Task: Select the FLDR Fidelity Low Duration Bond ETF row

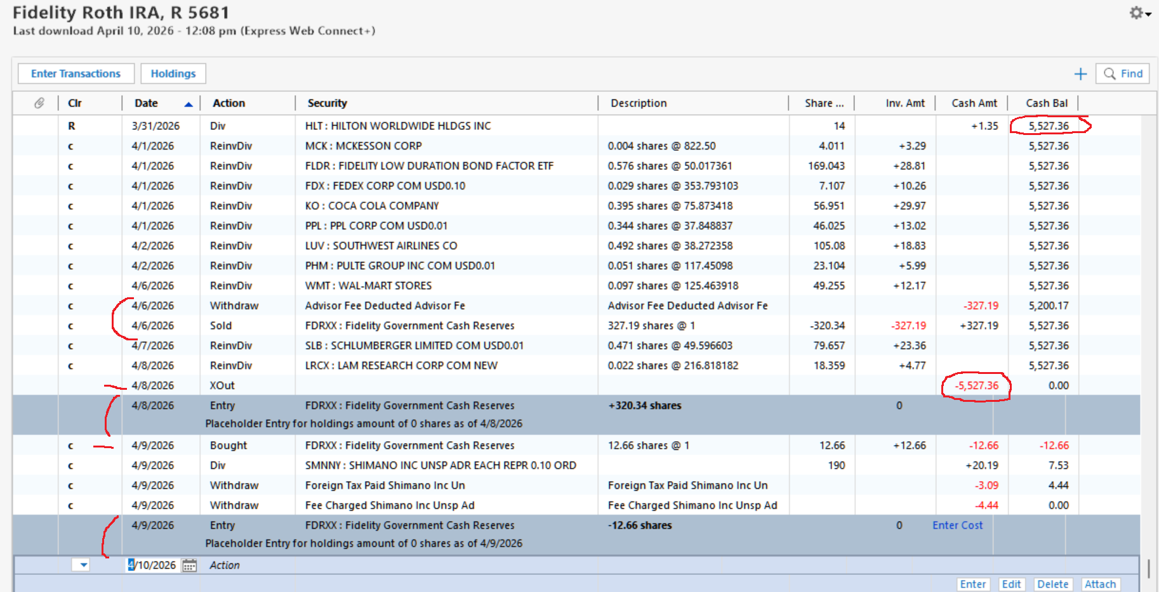Action: (576, 165)
